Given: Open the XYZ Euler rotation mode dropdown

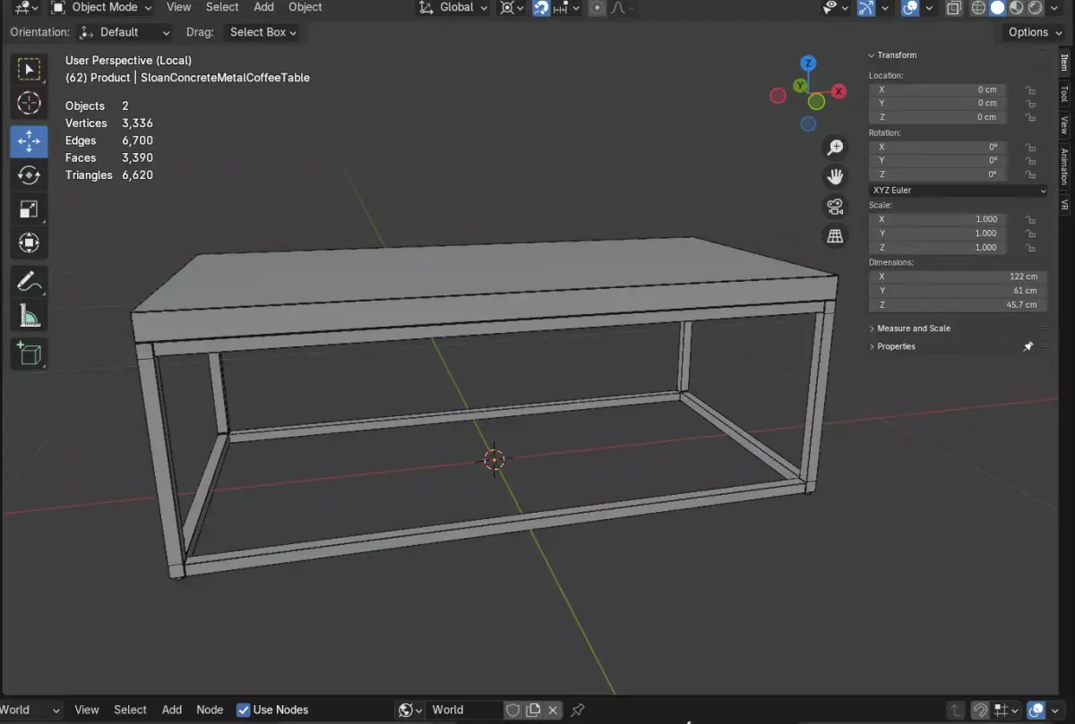Looking at the screenshot, I should pyautogui.click(x=958, y=190).
